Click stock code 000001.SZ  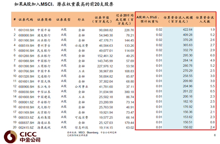pos(26,102)
